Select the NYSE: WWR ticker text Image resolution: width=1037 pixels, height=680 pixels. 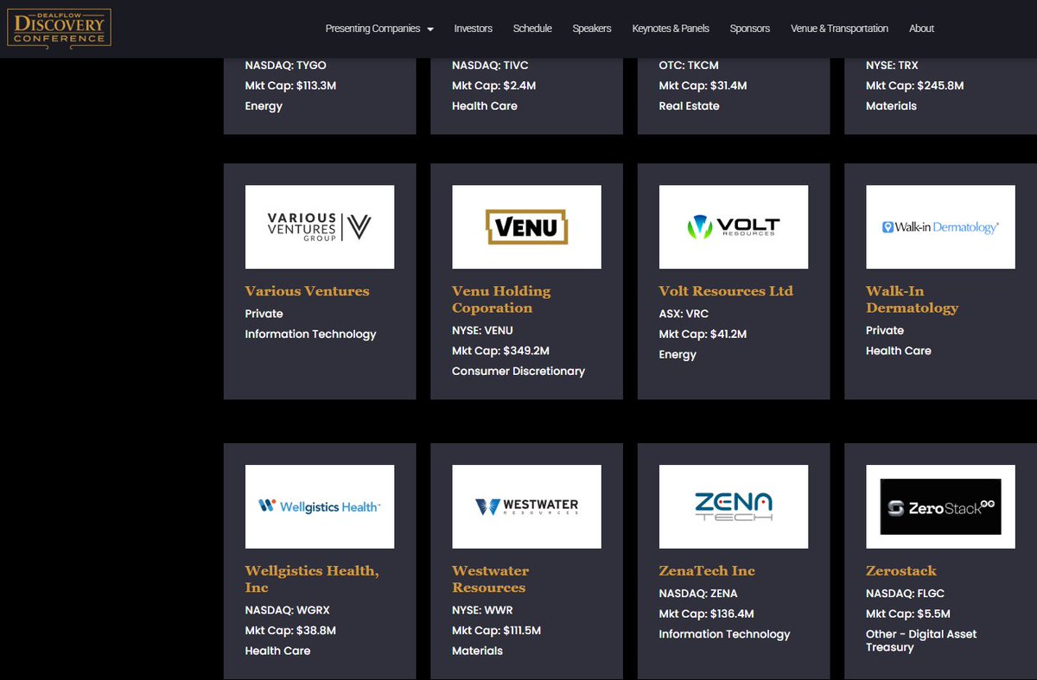[483, 610]
